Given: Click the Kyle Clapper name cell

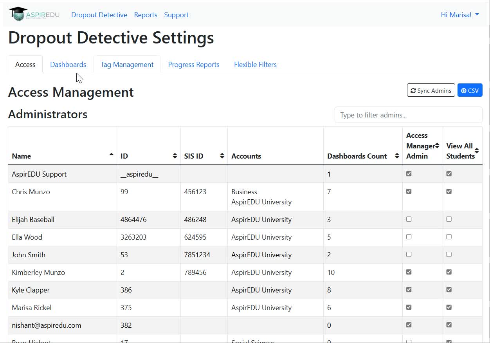Looking at the screenshot, I should [62, 290].
